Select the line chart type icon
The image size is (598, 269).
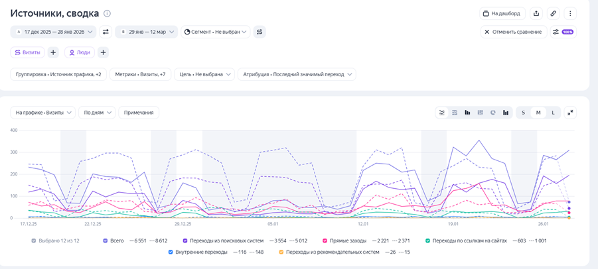coord(442,113)
